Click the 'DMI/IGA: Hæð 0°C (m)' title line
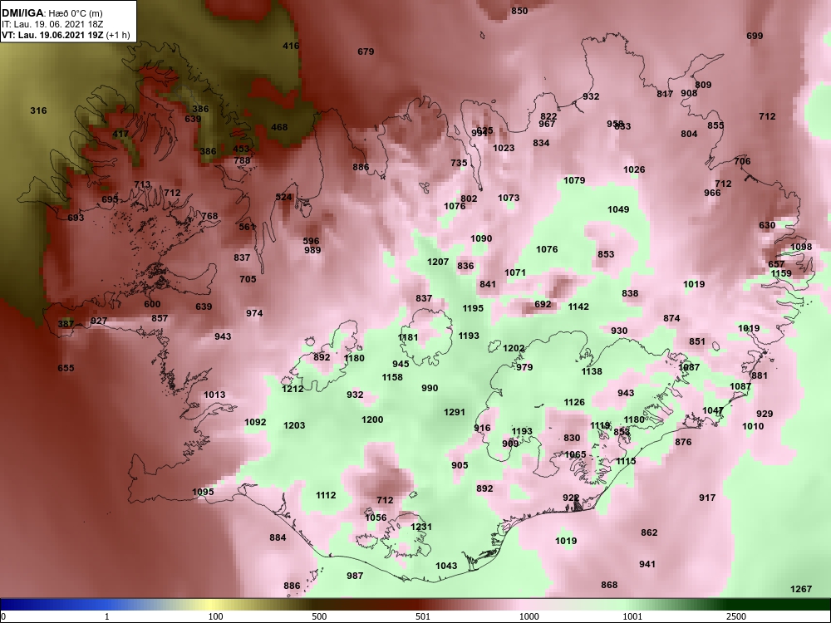Image resolution: width=831 pixels, height=623 pixels. 52,13
